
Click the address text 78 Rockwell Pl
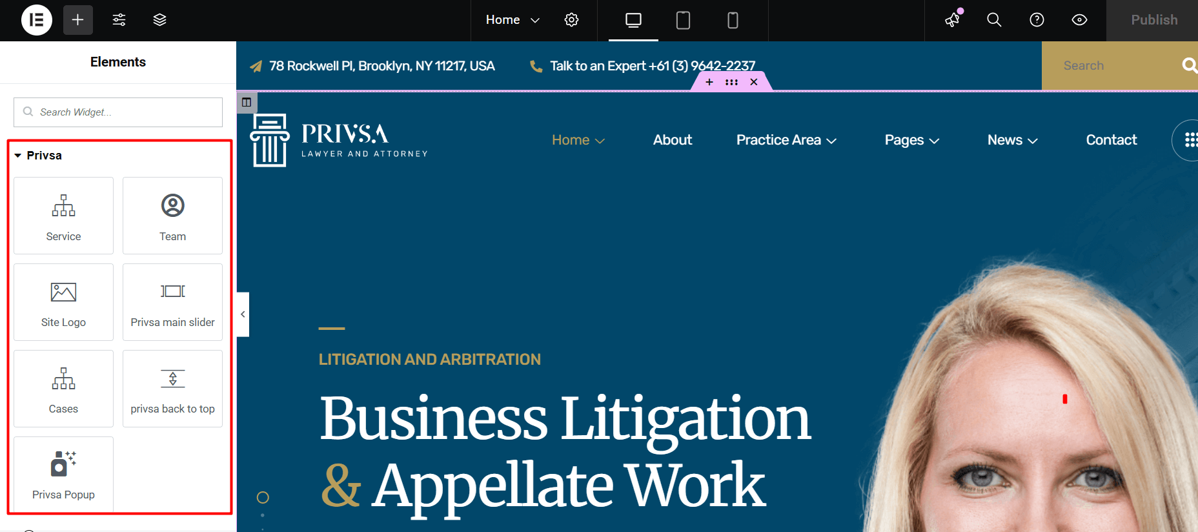click(382, 66)
